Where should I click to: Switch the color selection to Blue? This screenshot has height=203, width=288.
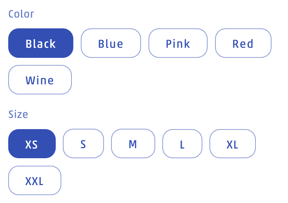point(111,43)
